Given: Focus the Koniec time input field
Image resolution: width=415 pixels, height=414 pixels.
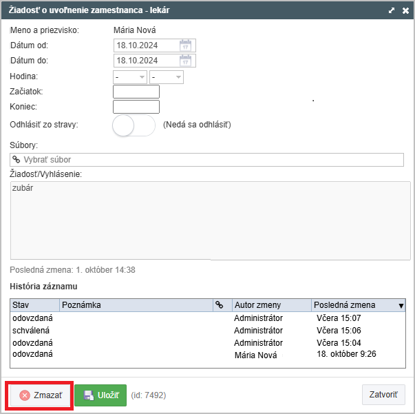Looking at the screenshot, I should [136, 107].
